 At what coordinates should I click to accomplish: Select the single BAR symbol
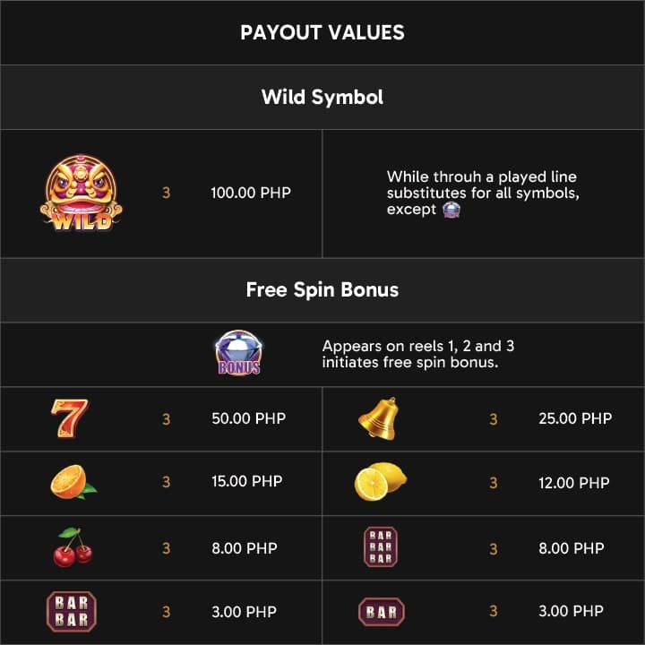382,612
